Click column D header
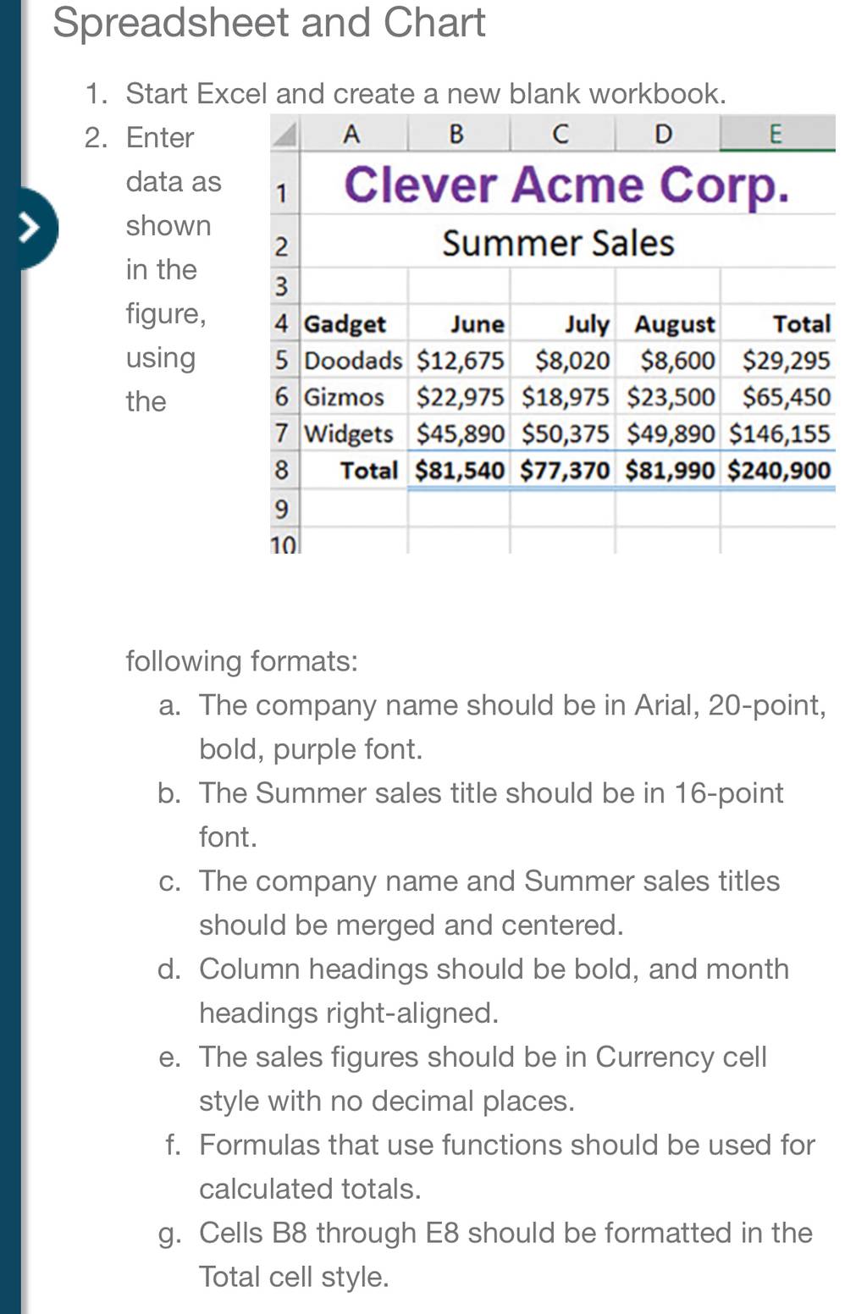Image resolution: width=867 pixels, height=1314 pixels. (667, 133)
